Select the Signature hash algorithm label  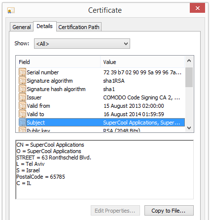click(x=56, y=89)
